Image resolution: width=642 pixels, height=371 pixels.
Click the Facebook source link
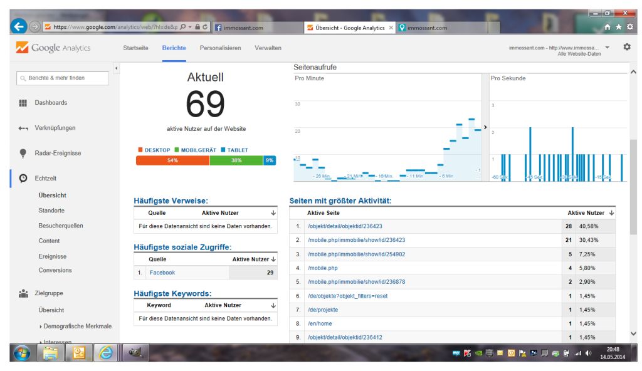(162, 273)
